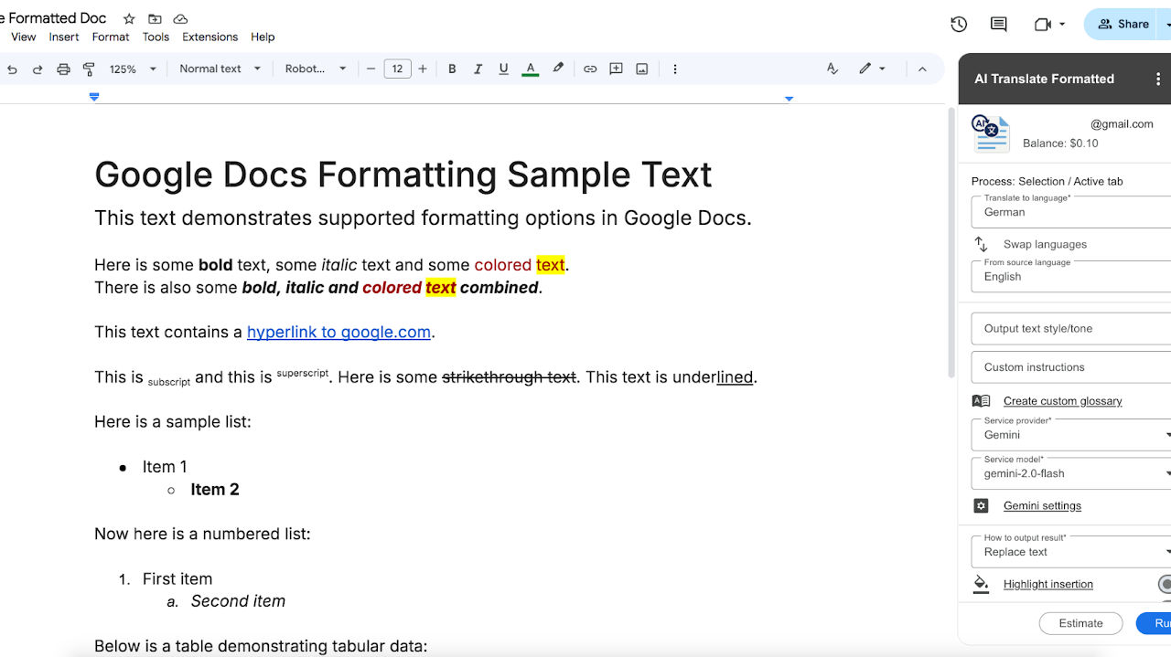Follow the hyperlink to google.com

(x=338, y=333)
